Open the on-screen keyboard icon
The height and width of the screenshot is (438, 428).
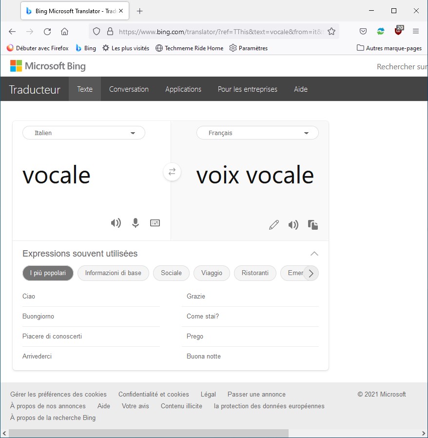pos(155,223)
